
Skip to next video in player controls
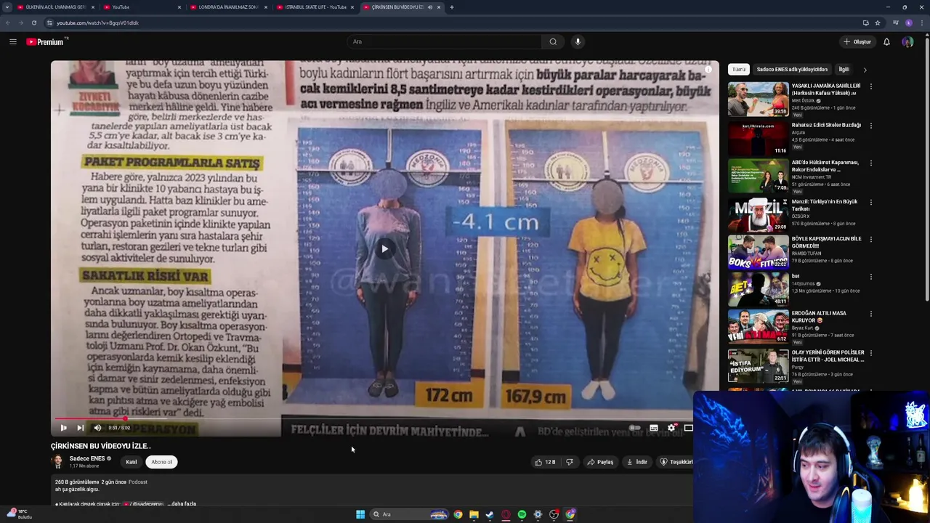click(x=80, y=428)
